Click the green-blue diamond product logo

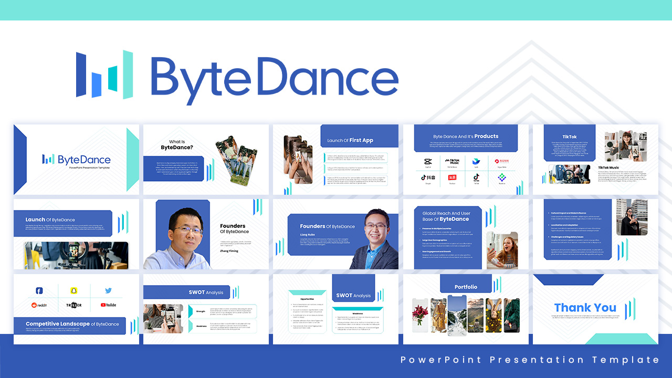[x=501, y=177]
